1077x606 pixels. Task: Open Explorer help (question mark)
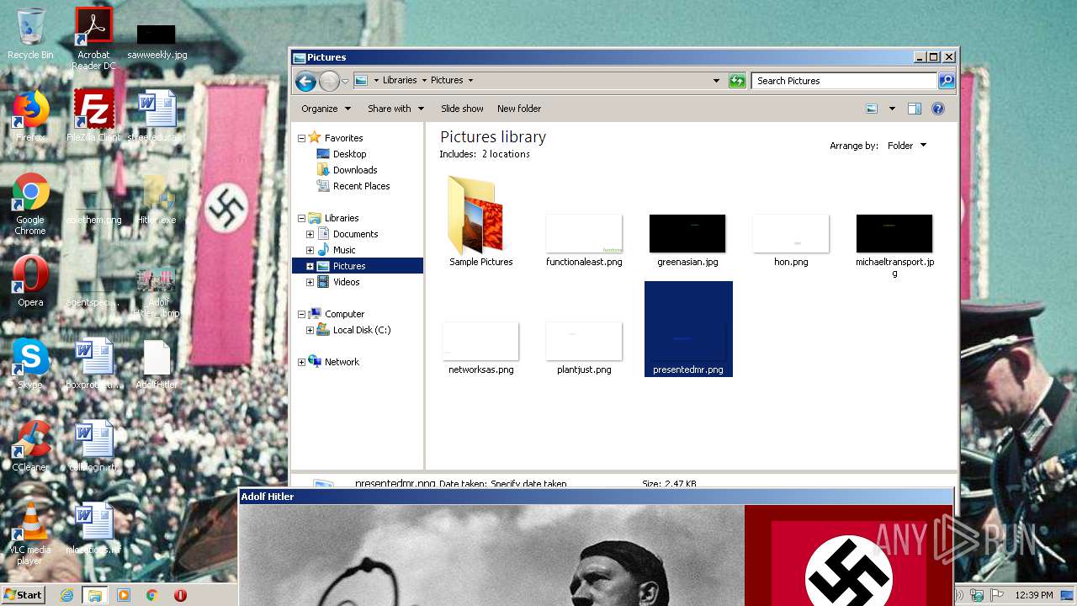click(938, 109)
